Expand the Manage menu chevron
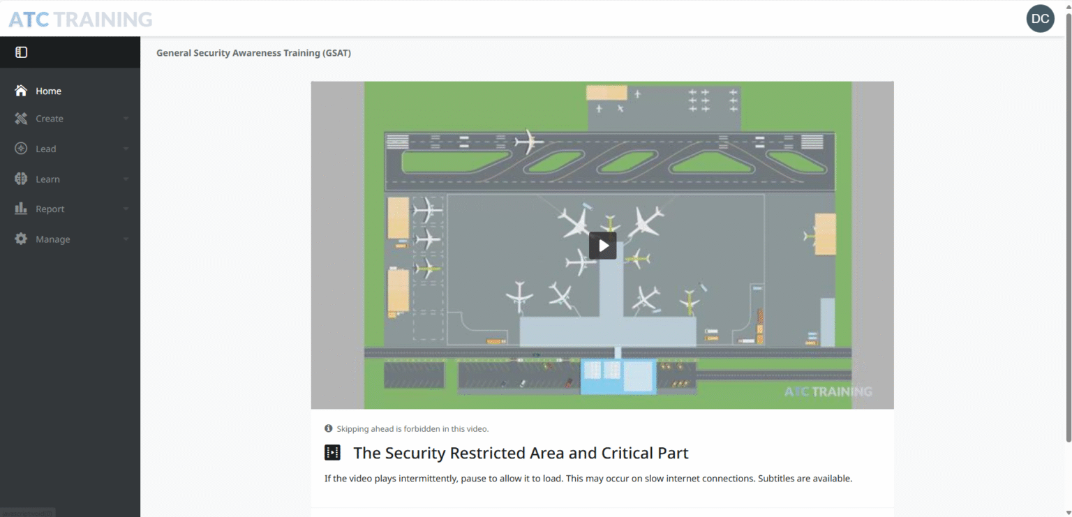Viewport: 1072px width, 517px height. click(126, 239)
